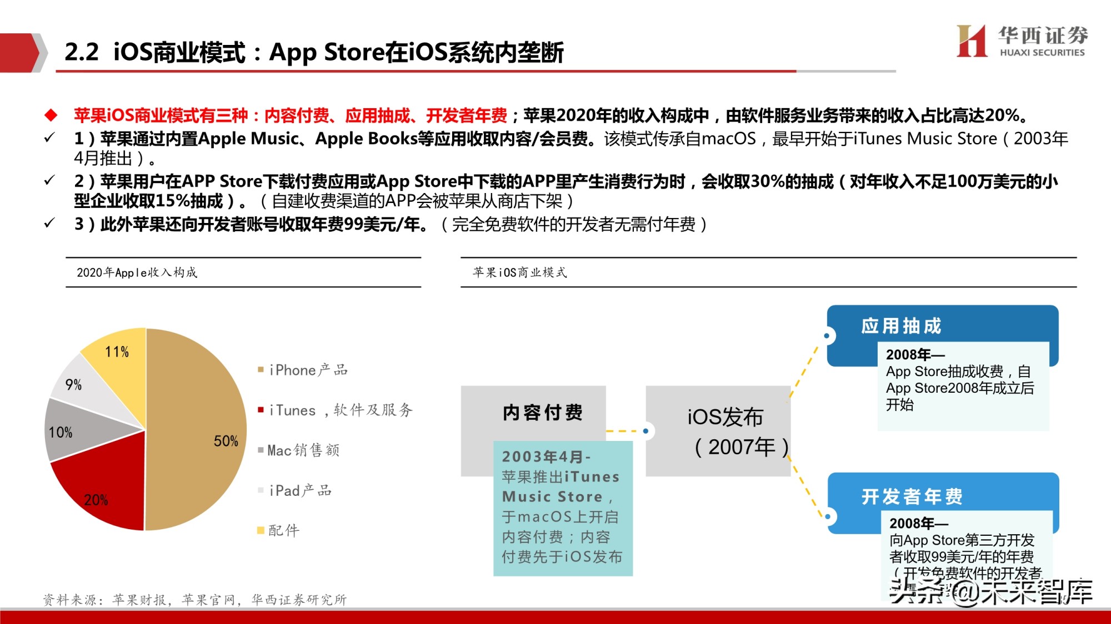Click the 配件 legend color square

click(x=261, y=531)
